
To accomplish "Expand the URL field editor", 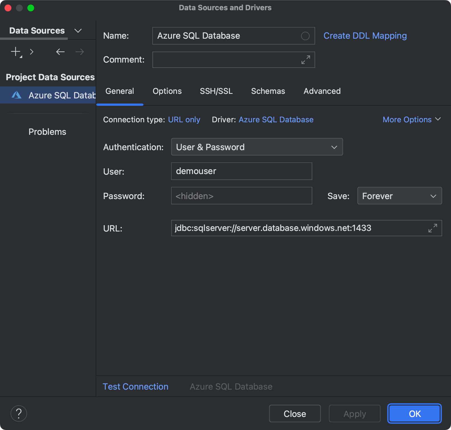I will click(x=433, y=228).
